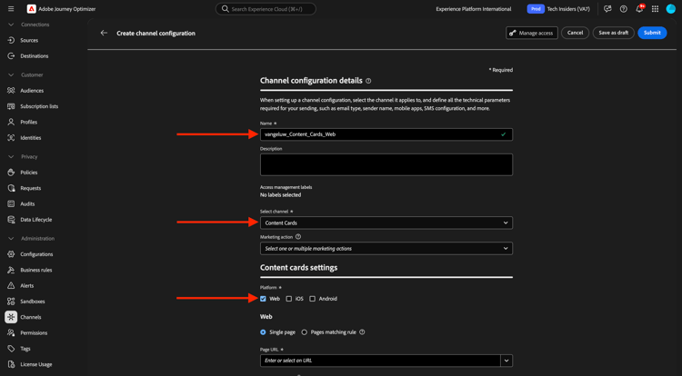Click the help icon next to Marketing action
The image size is (682, 376).
click(x=298, y=237)
